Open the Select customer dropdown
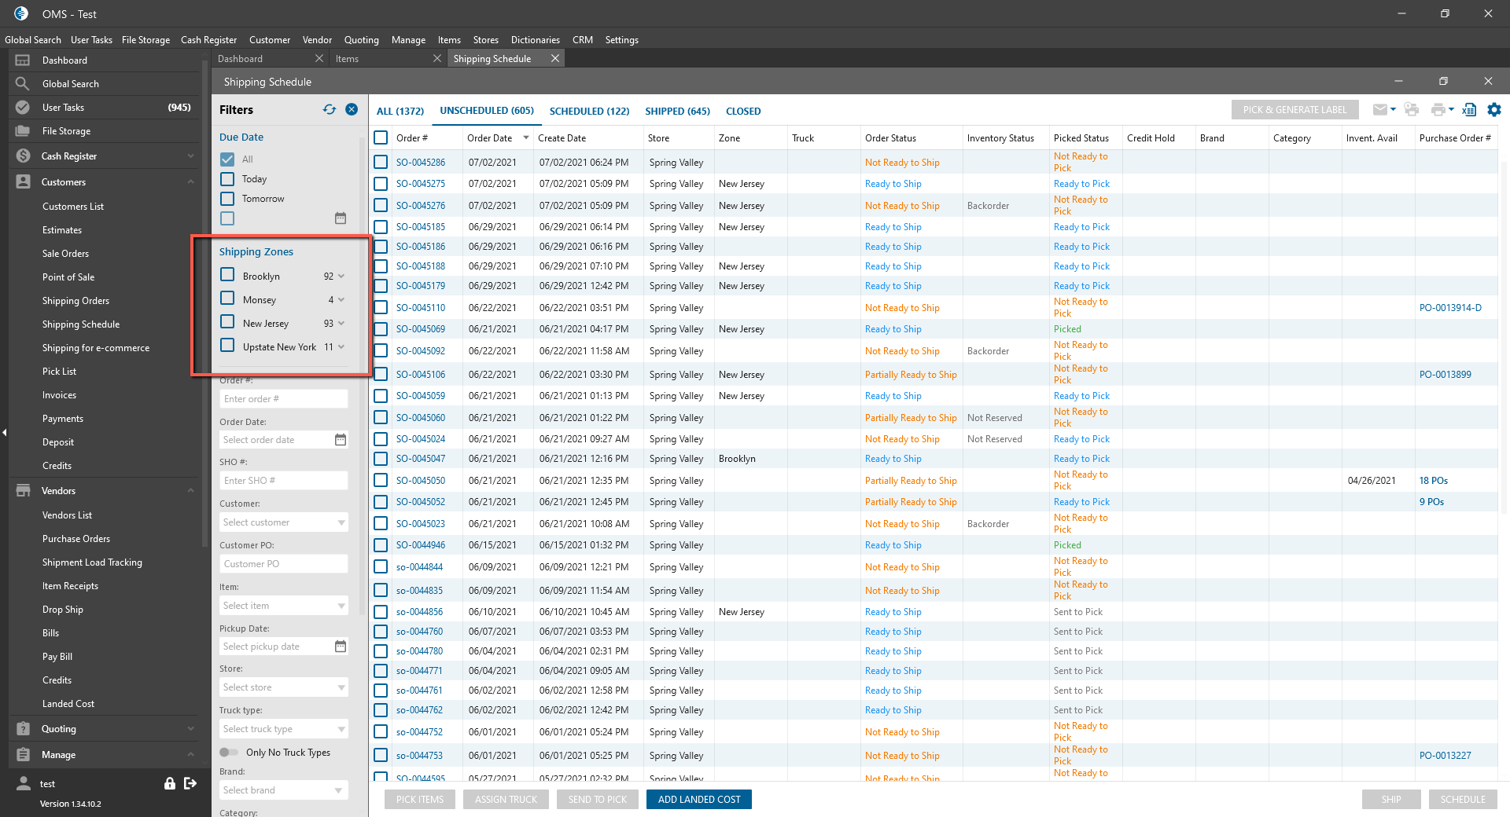1510x817 pixels. point(283,522)
